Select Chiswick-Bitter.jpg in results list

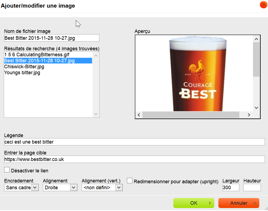pos(24,67)
